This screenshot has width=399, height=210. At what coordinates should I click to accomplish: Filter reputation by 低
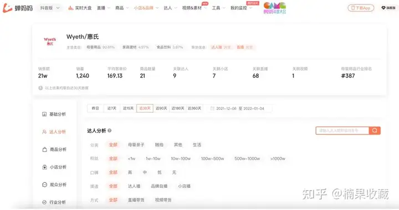pos(159,172)
